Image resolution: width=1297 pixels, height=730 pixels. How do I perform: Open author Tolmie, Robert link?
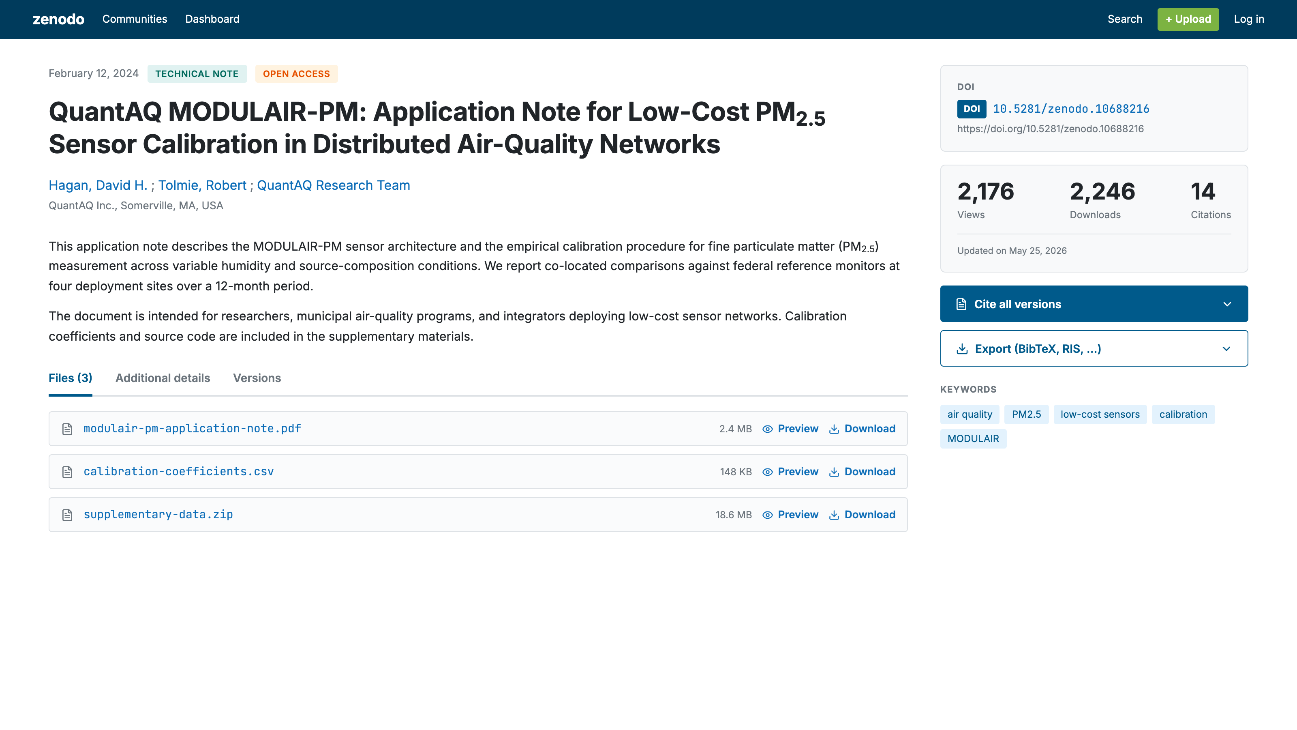point(202,185)
